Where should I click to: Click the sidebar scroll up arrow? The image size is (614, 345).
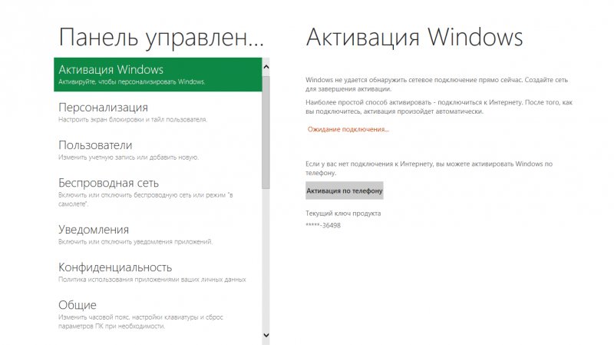(266, 67)
